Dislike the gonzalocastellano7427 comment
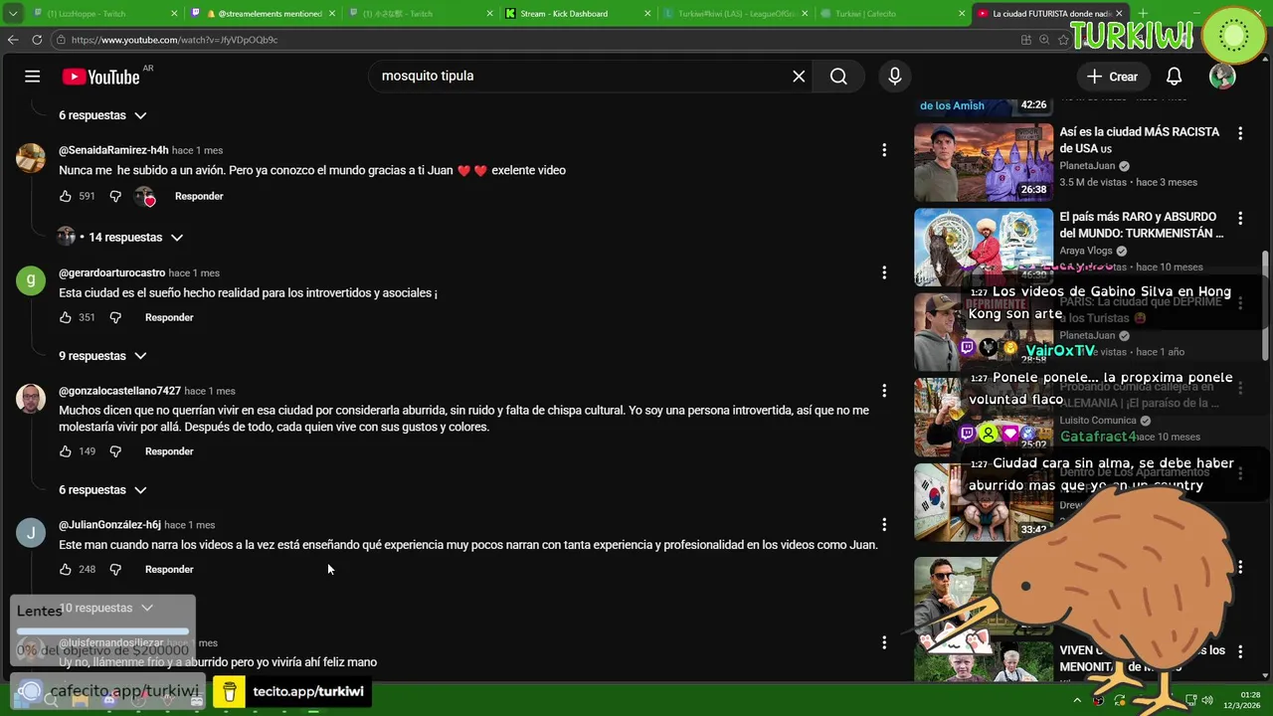Image resolution: width=1273 pixels, height=716 pixels. pos(115,451)
